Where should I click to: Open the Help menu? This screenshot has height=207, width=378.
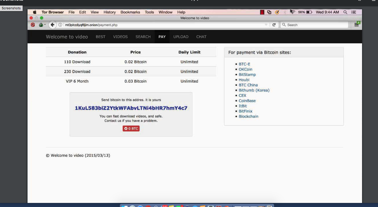[181, 12]
